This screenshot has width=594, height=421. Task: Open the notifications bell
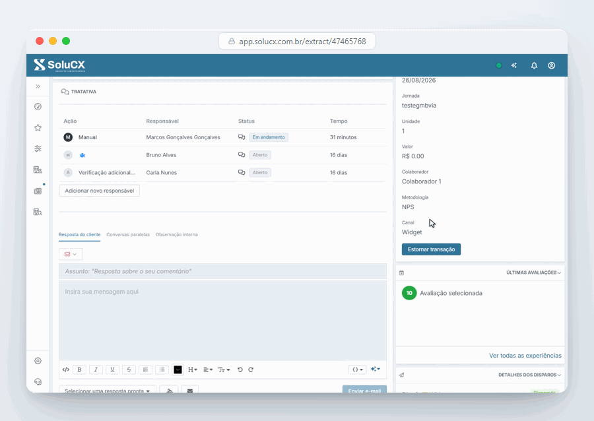pos(534,65)
